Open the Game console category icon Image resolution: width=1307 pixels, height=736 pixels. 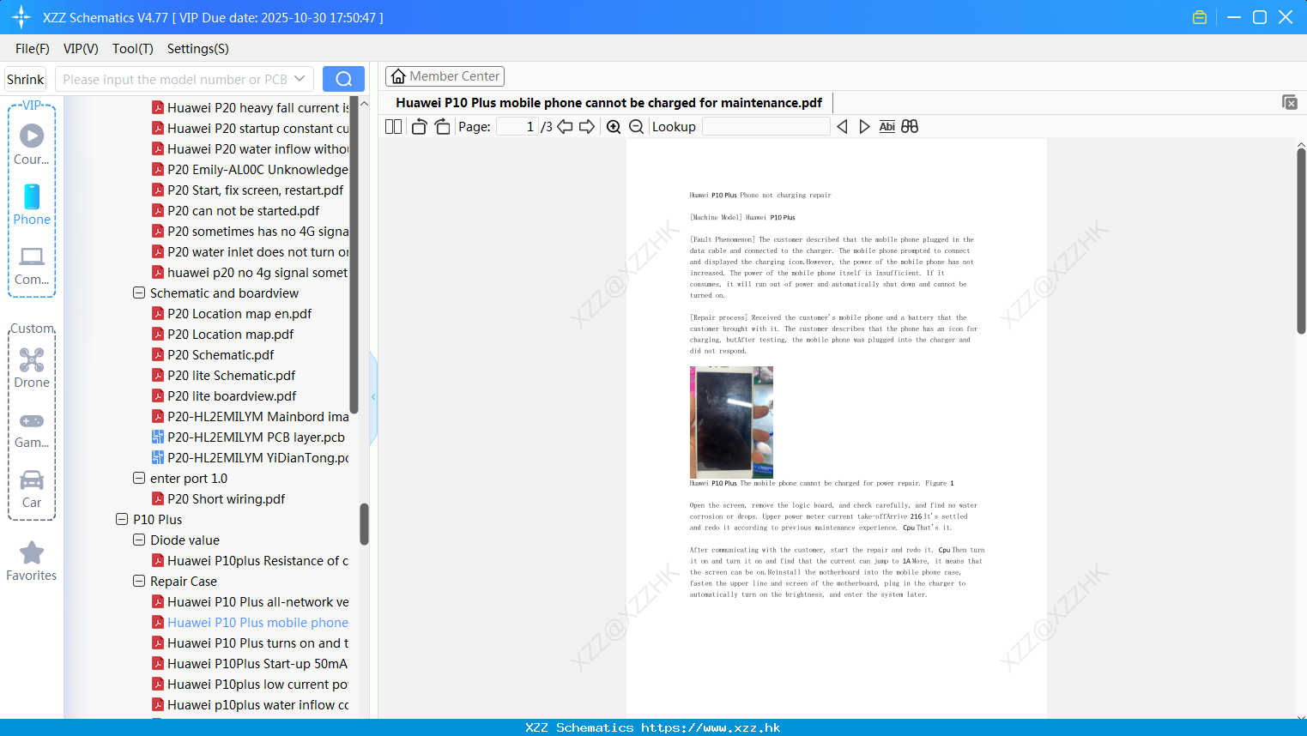pyautogui.click(x=32, y=431)
